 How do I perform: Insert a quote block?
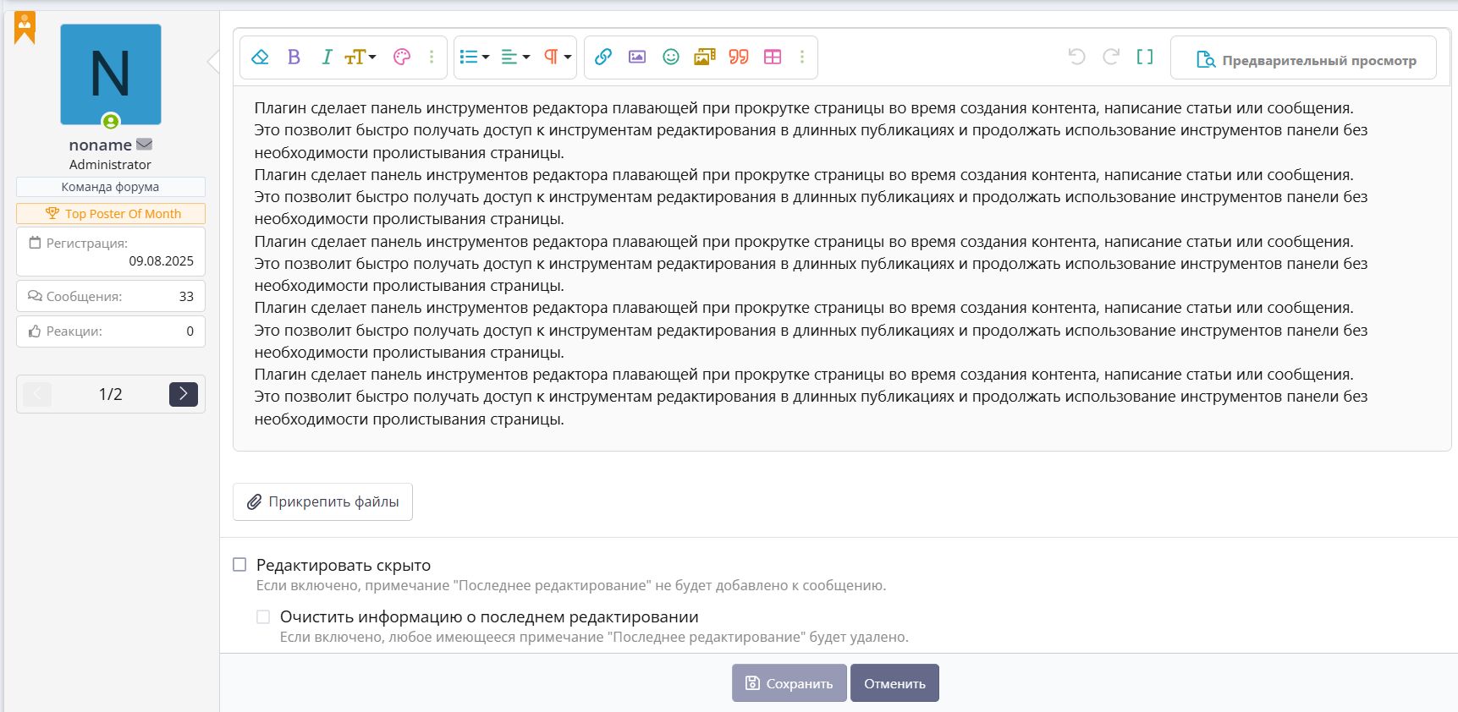739,57
